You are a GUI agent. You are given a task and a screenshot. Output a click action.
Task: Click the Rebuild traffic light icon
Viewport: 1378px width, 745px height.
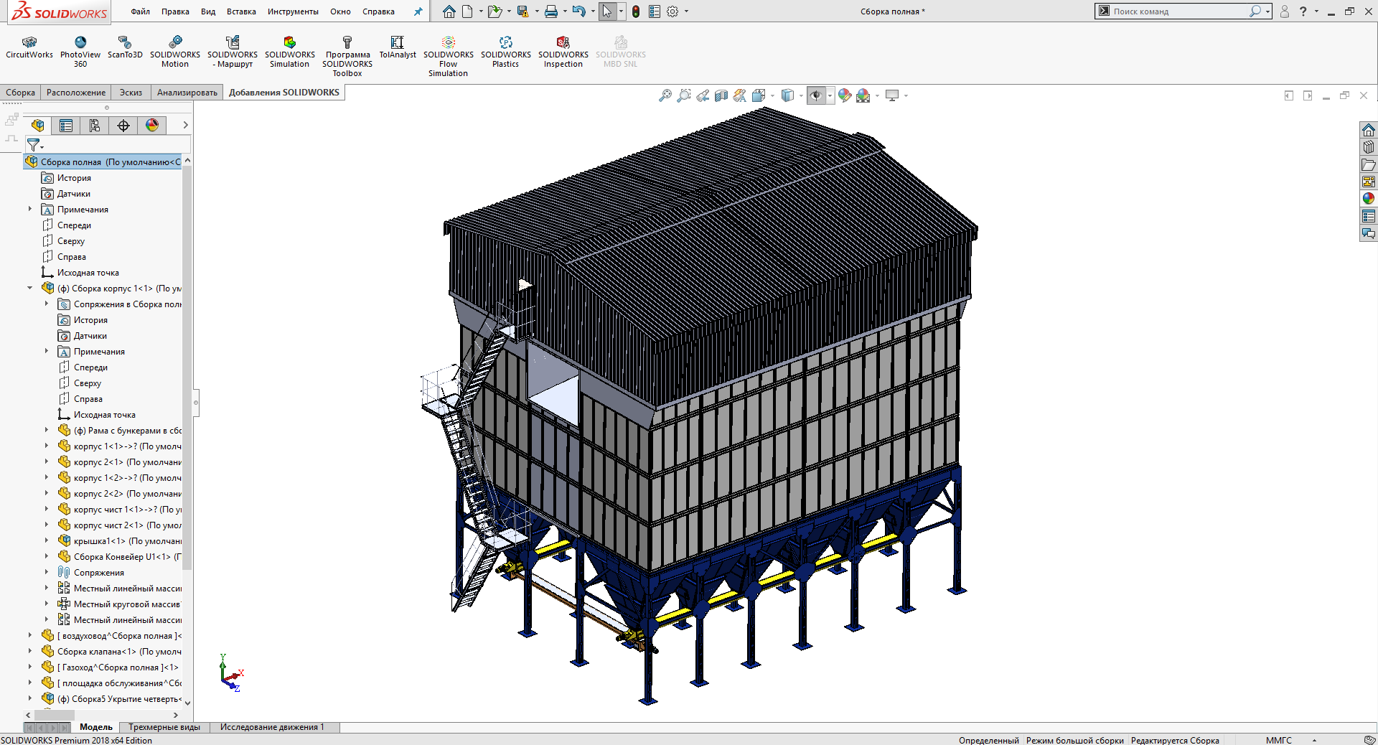[636, 11]
